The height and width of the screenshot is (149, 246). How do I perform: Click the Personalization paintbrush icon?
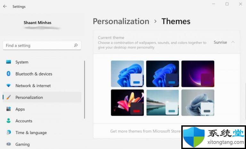pyautogui.click(x=8, y=97)
